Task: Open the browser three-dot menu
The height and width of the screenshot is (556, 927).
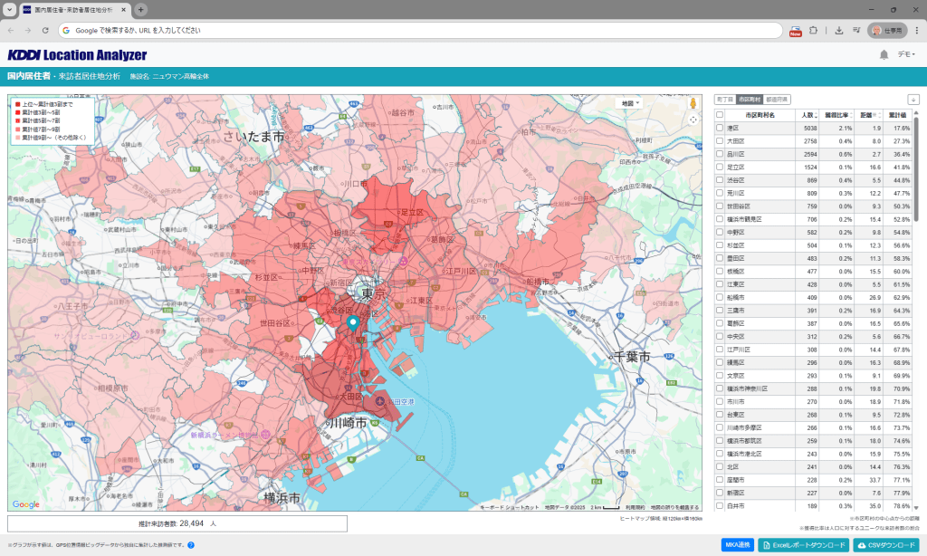Action: pos(917,30)
